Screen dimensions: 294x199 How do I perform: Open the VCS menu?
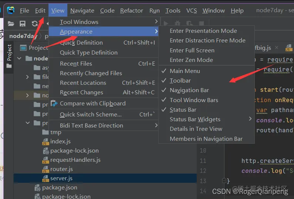coord(192,11)
